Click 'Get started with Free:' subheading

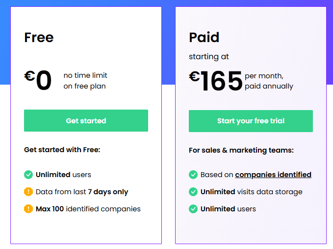pyautogui.click(x=62, y=150)
